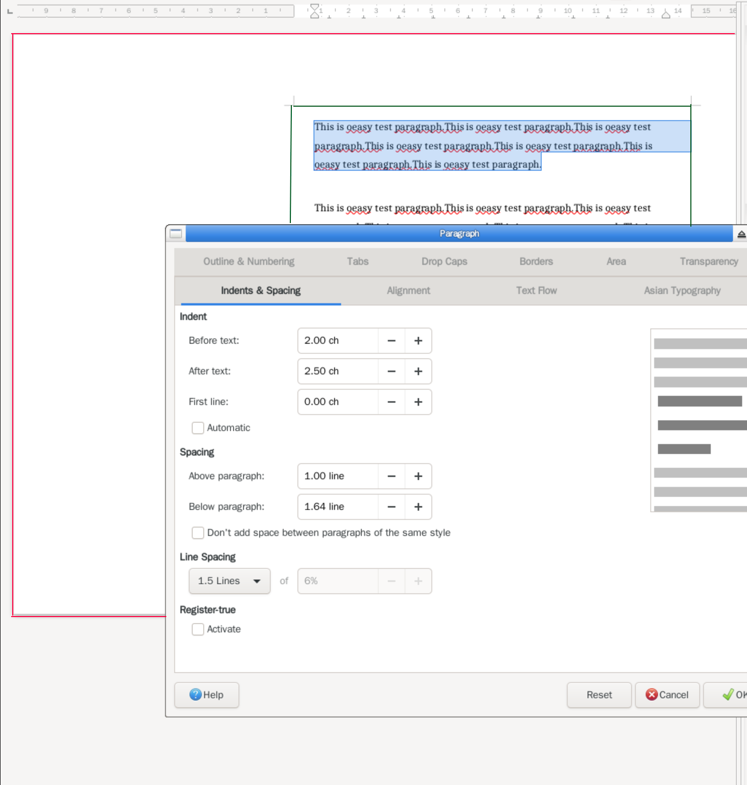The image size is (747, 785).
Task: Click the Below paragraph field showing 1.64 line
Action: 338,506
